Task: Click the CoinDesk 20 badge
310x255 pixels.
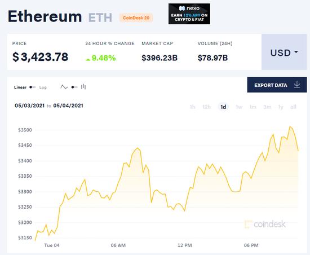Action: [136, 18]
